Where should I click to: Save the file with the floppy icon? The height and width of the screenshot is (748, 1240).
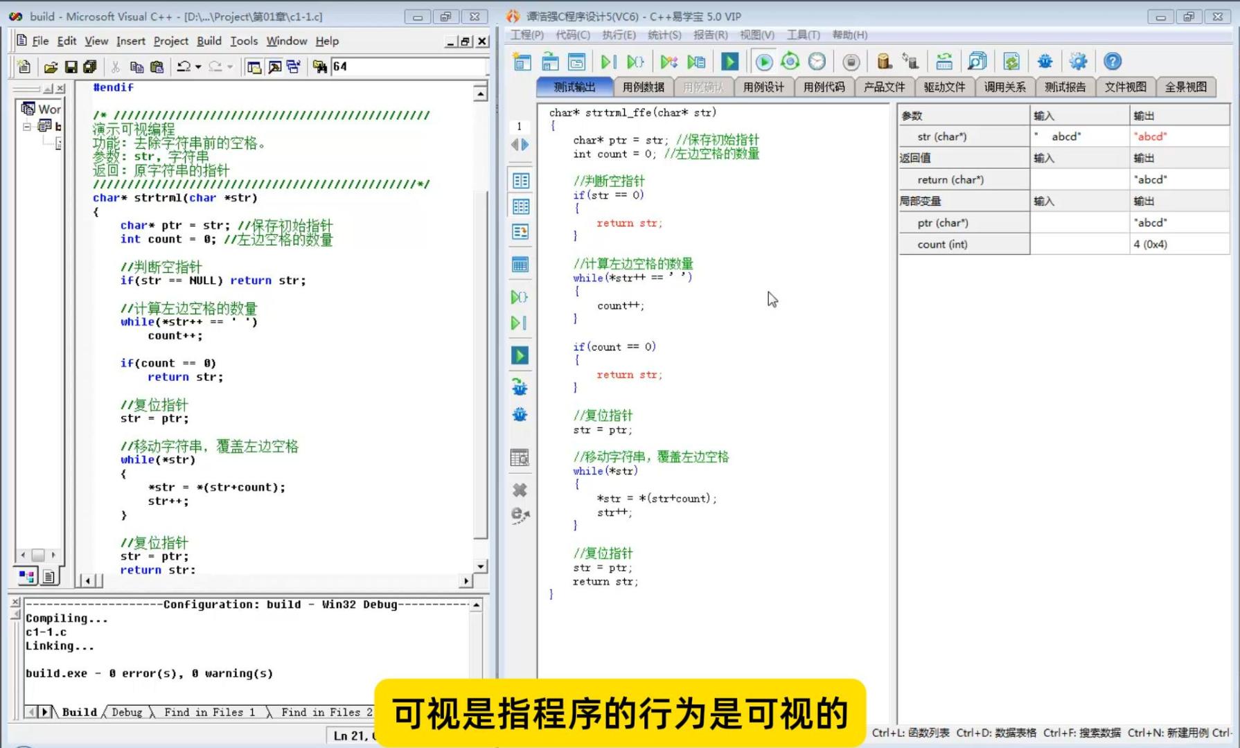(71, 66)
